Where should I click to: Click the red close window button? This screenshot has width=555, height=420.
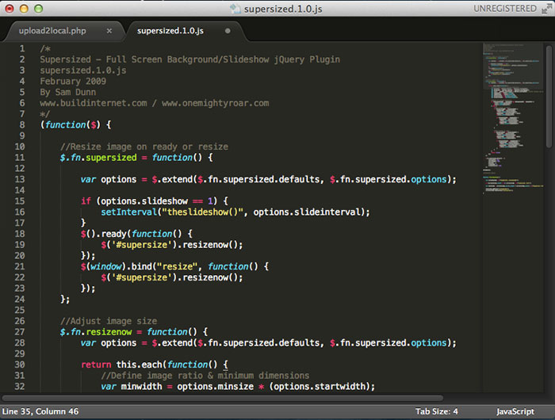10,9
